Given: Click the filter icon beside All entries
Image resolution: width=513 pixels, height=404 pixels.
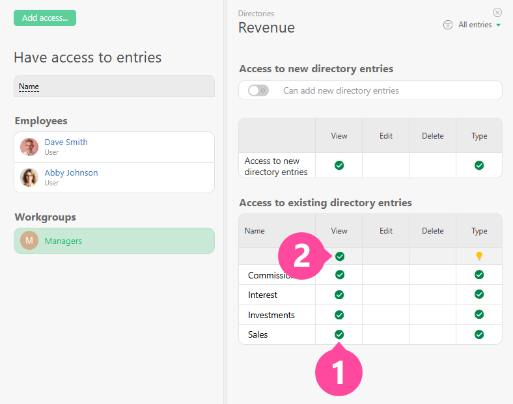Looking at the screenshot, I should point(448,25).
